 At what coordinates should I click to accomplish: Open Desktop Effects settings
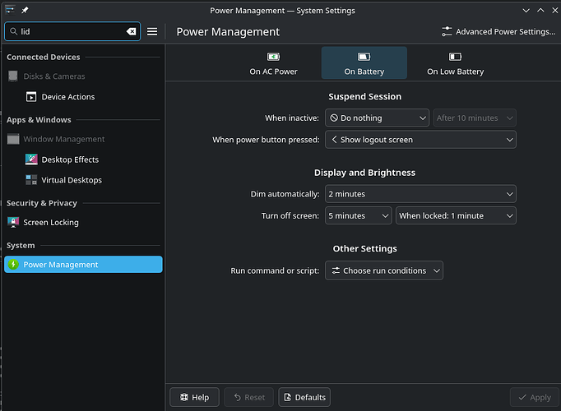click(x=70, y=159)
